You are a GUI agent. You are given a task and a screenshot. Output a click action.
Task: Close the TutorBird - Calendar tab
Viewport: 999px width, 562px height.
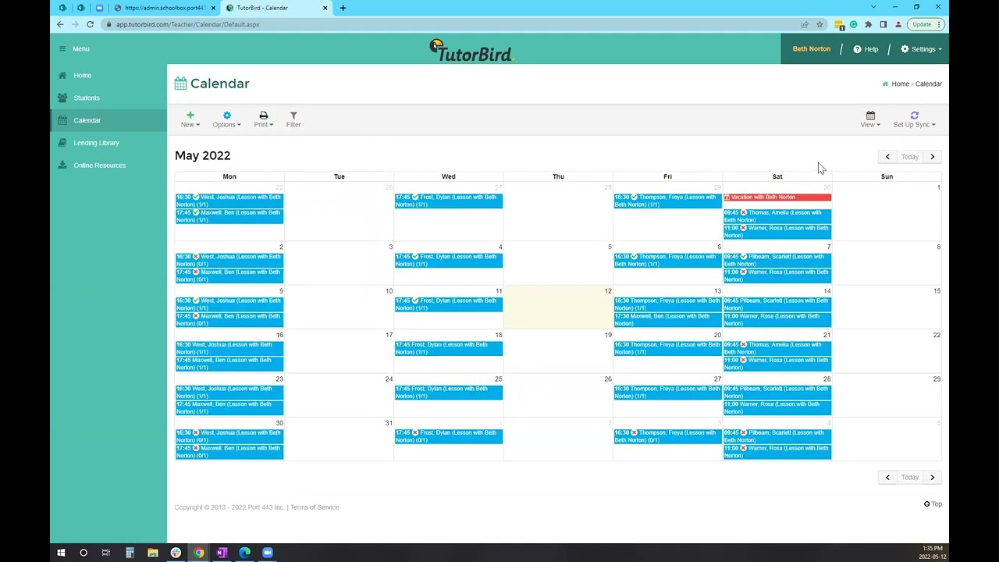coord(326,8)
